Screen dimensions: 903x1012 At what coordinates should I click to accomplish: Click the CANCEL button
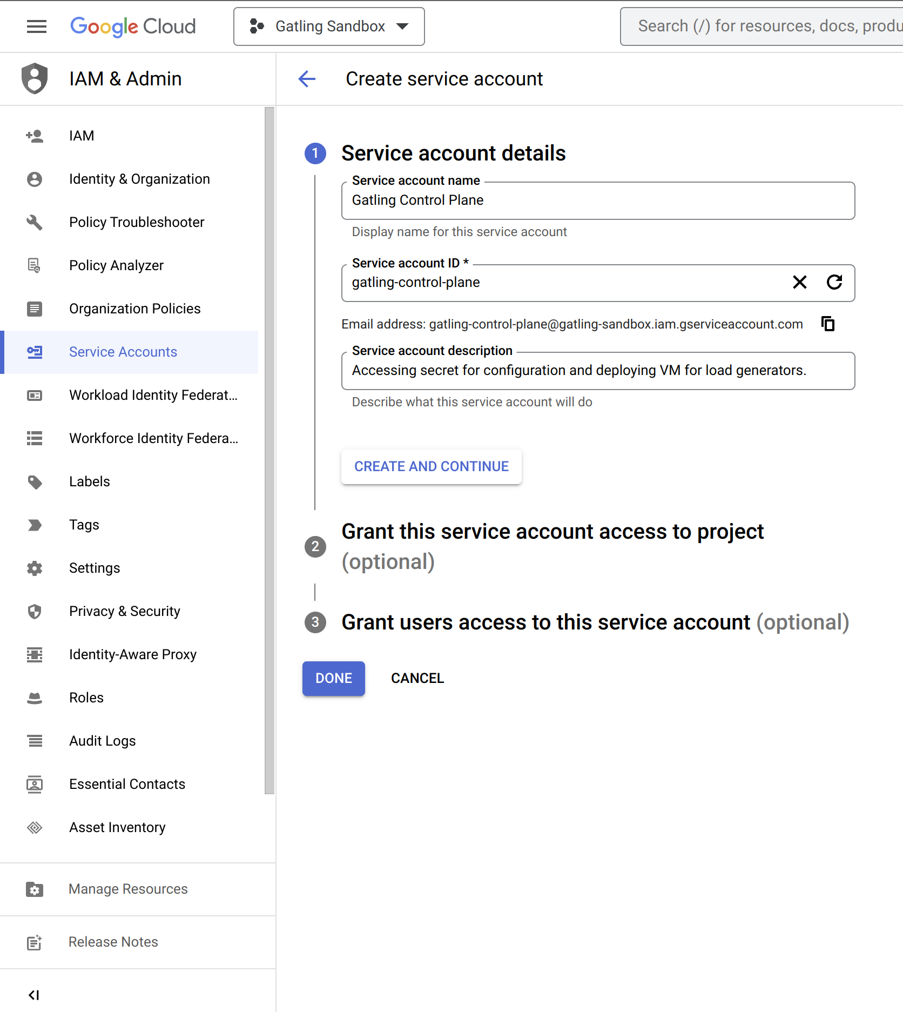417,678
